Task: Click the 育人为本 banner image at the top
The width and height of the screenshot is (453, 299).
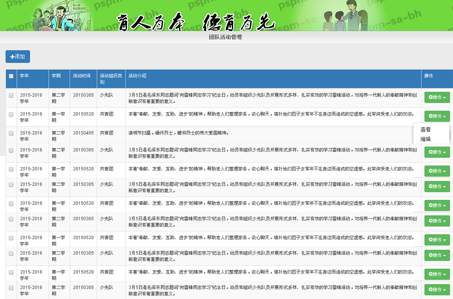Action: pyautogui.click(x=226, y=17)
